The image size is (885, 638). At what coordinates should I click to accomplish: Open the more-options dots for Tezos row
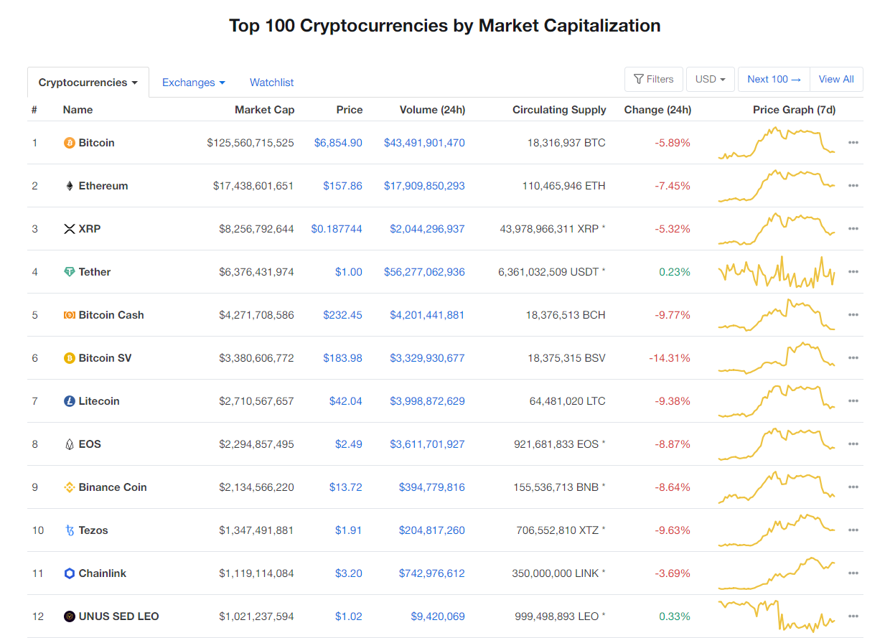coord(853,530)
